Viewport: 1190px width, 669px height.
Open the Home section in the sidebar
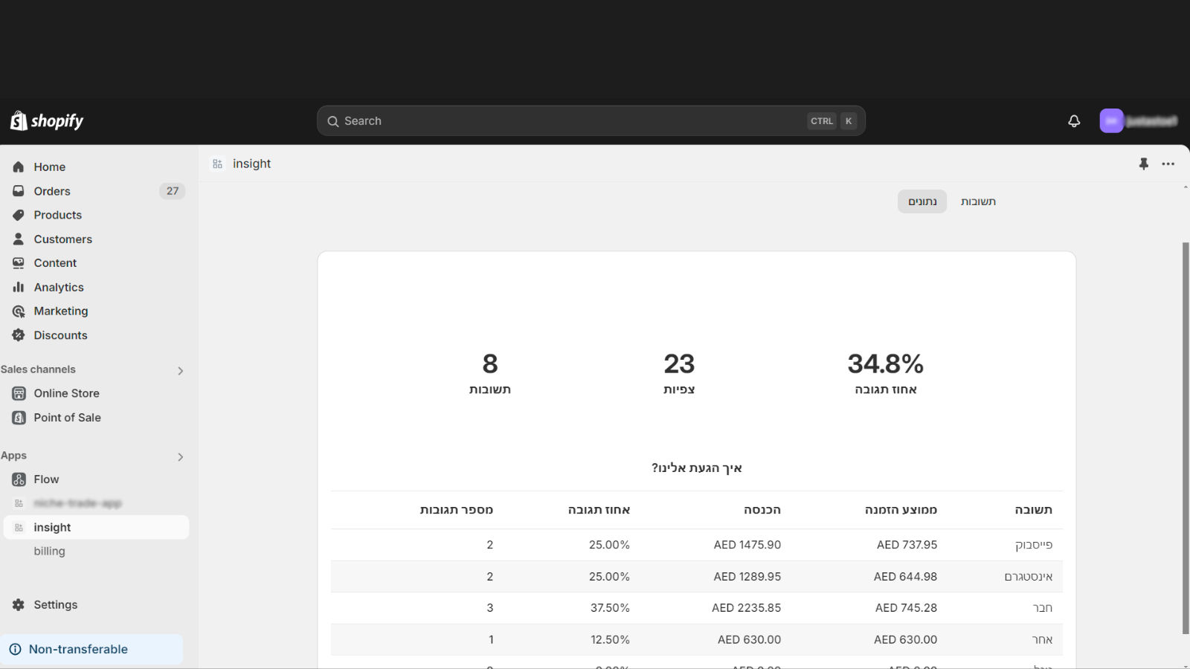pos(49,167)
